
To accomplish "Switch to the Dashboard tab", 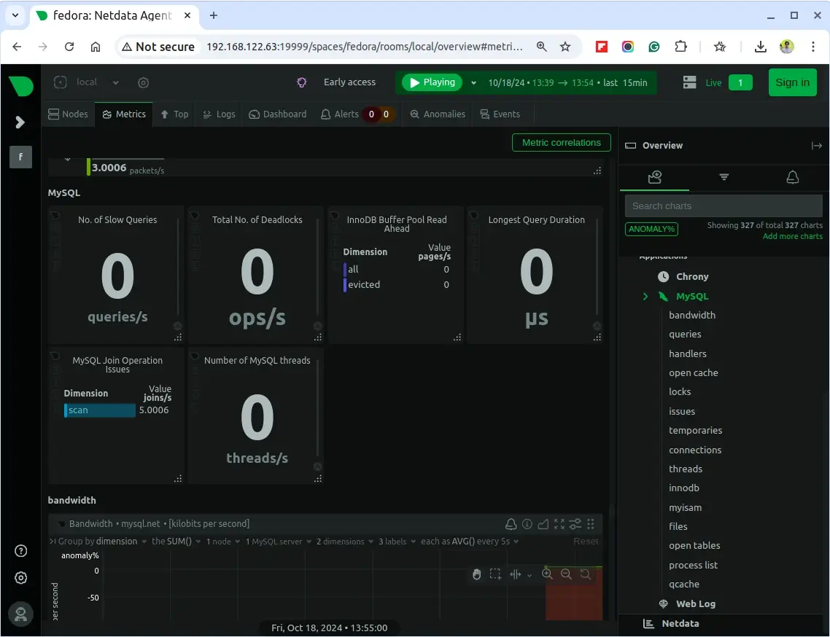I will tap(278, 114).
